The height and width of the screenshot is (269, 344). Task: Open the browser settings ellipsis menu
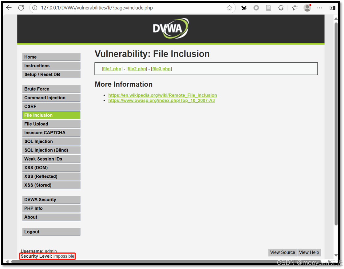[319, 8]
